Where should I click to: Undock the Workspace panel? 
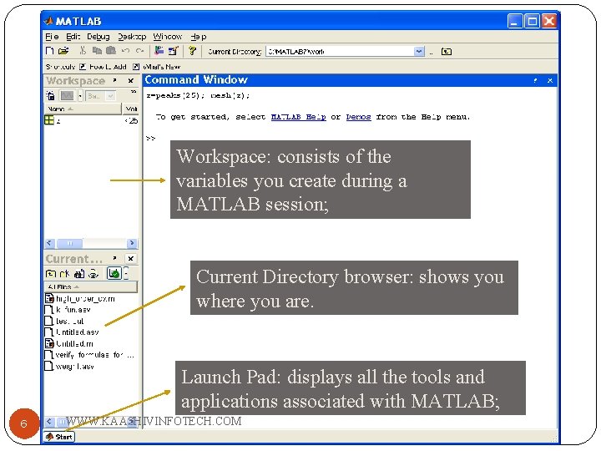tap(114, 80)
